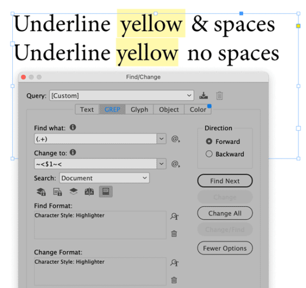The width and height of the screenshot is (306, 288).
Task: Toggle Include Footnotes search option
Action: click(106, 192)
